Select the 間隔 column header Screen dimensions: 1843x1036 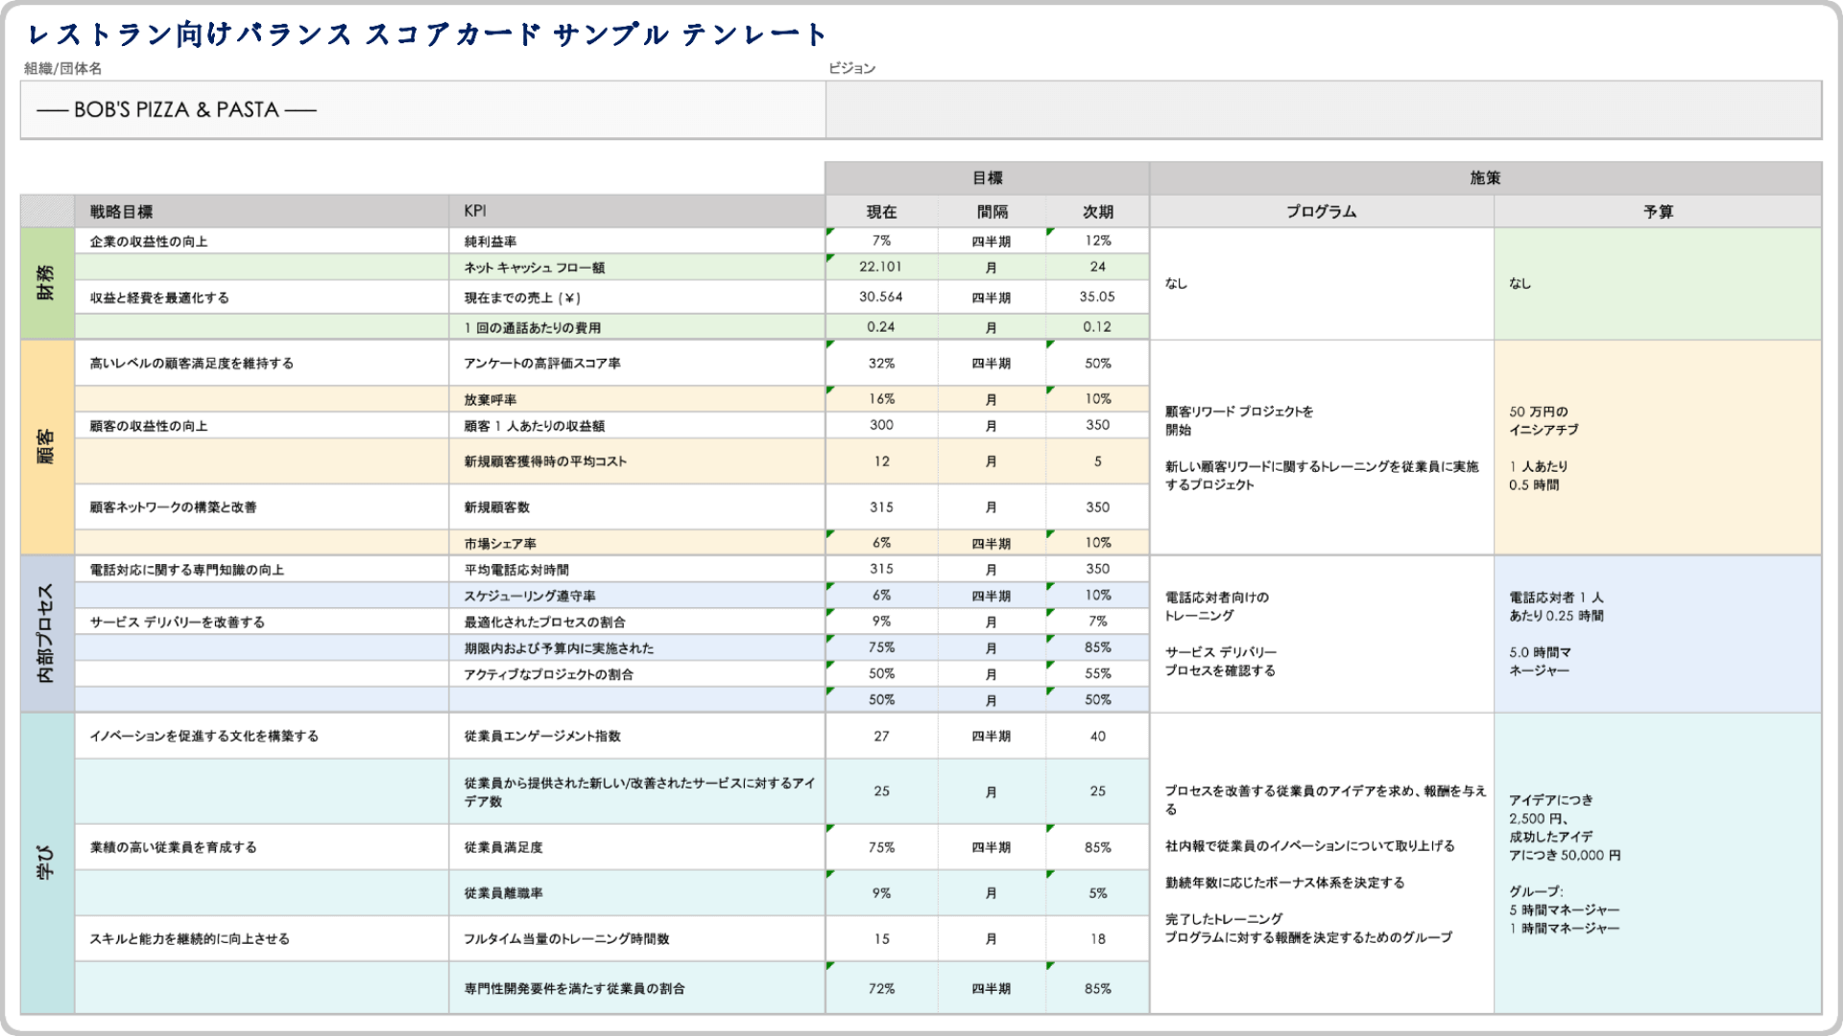(x=992, y=211)
